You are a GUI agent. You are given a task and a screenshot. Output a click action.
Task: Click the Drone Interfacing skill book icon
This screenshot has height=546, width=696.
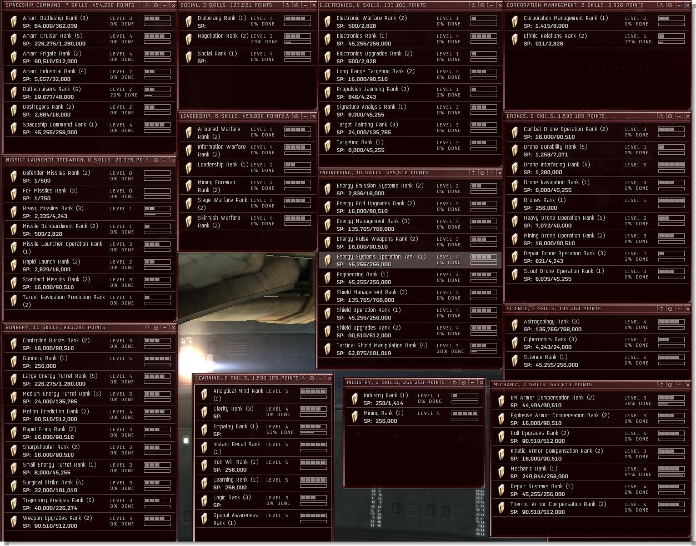coord(514,168)
